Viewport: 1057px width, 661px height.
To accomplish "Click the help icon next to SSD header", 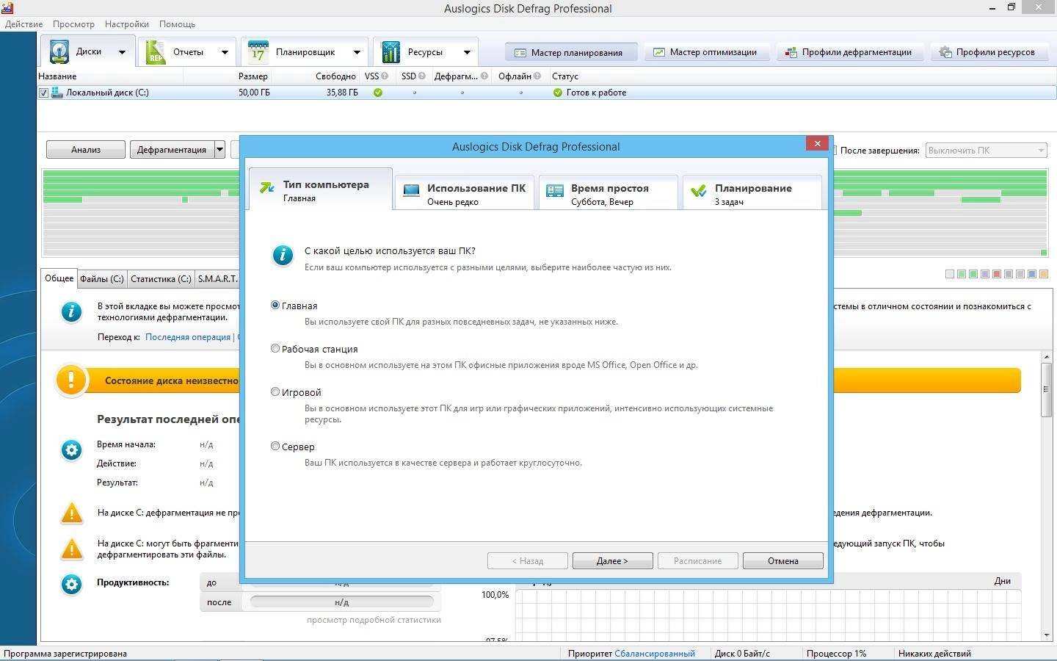I will coord(421,76).
